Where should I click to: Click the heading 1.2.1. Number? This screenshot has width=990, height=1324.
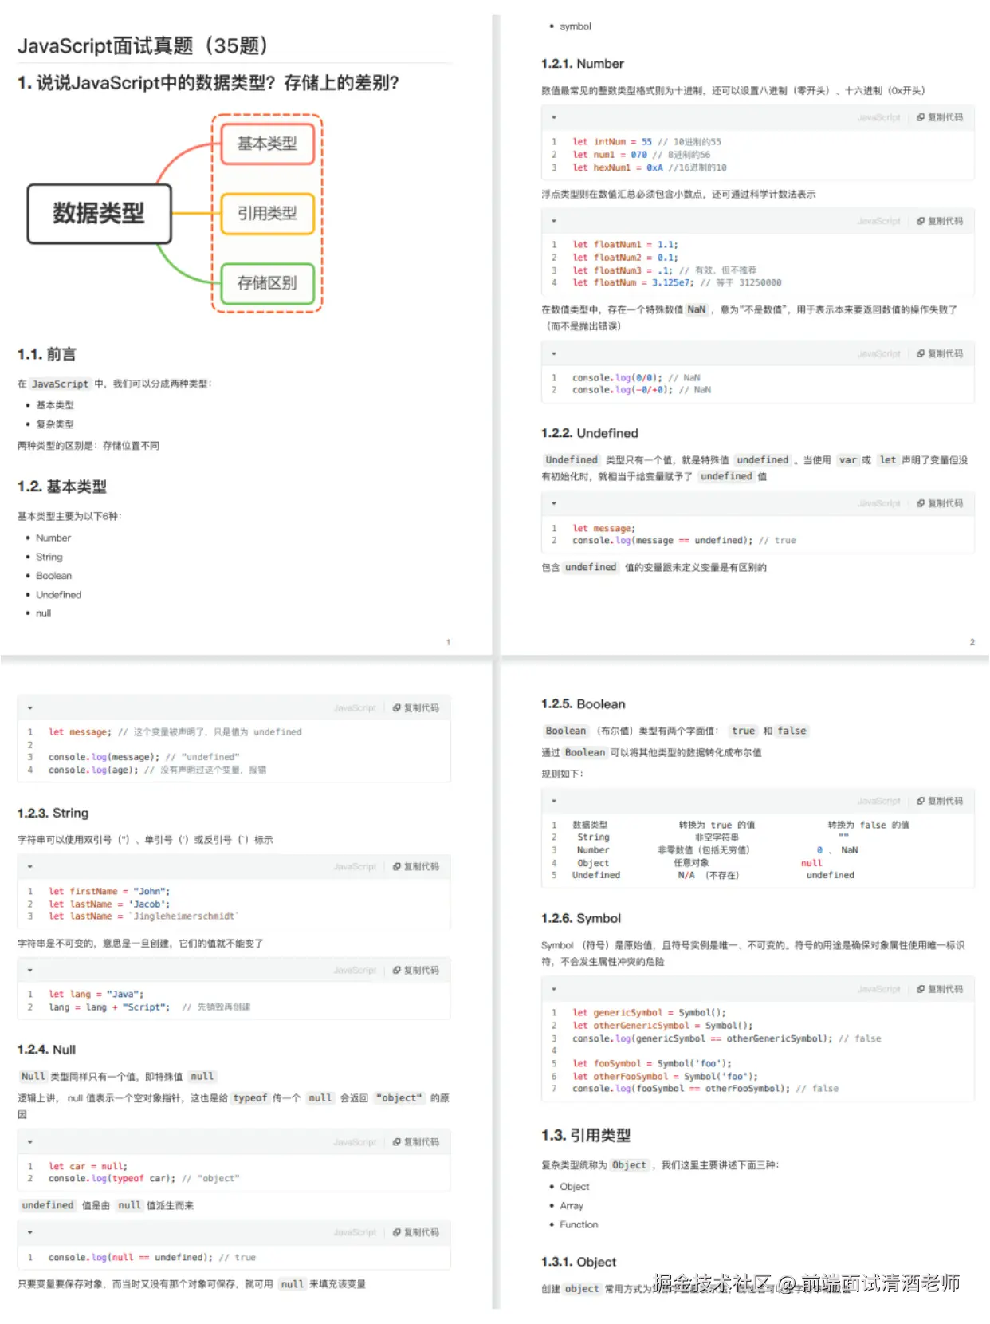(583, 64)
